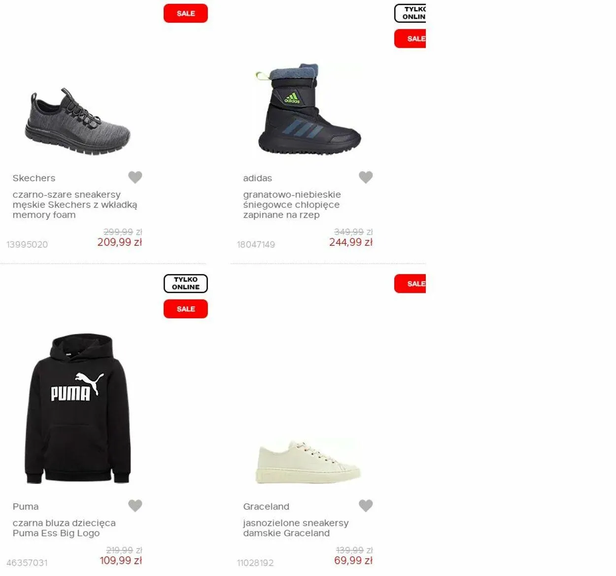
Task: Click the adidas brand name
Action: (x=257, y=178)
